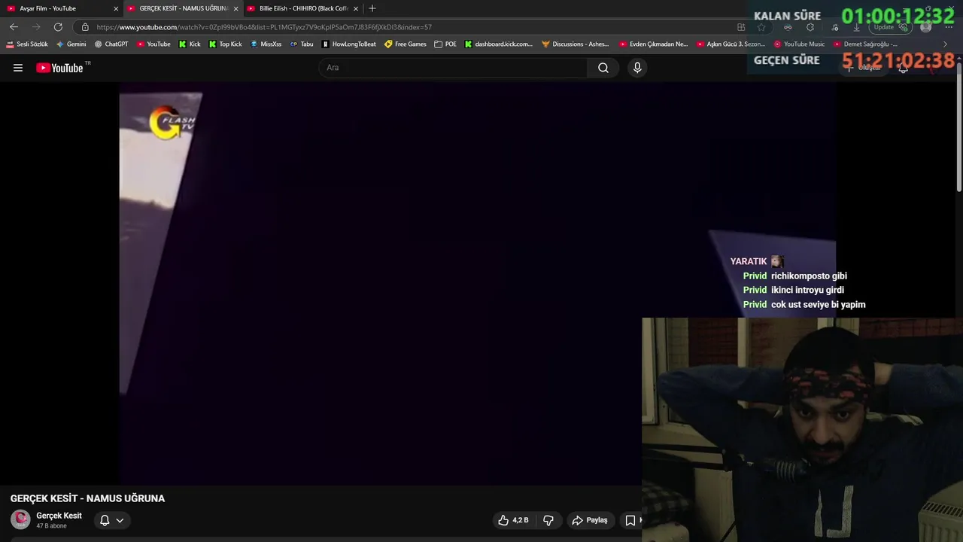The width and height of the screenshot is (963, 542).
Task: Open the Tabu bookmark
Action: point(302,44)
